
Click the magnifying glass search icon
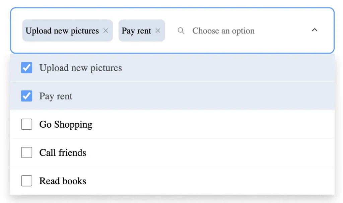(x=181, y=31)
